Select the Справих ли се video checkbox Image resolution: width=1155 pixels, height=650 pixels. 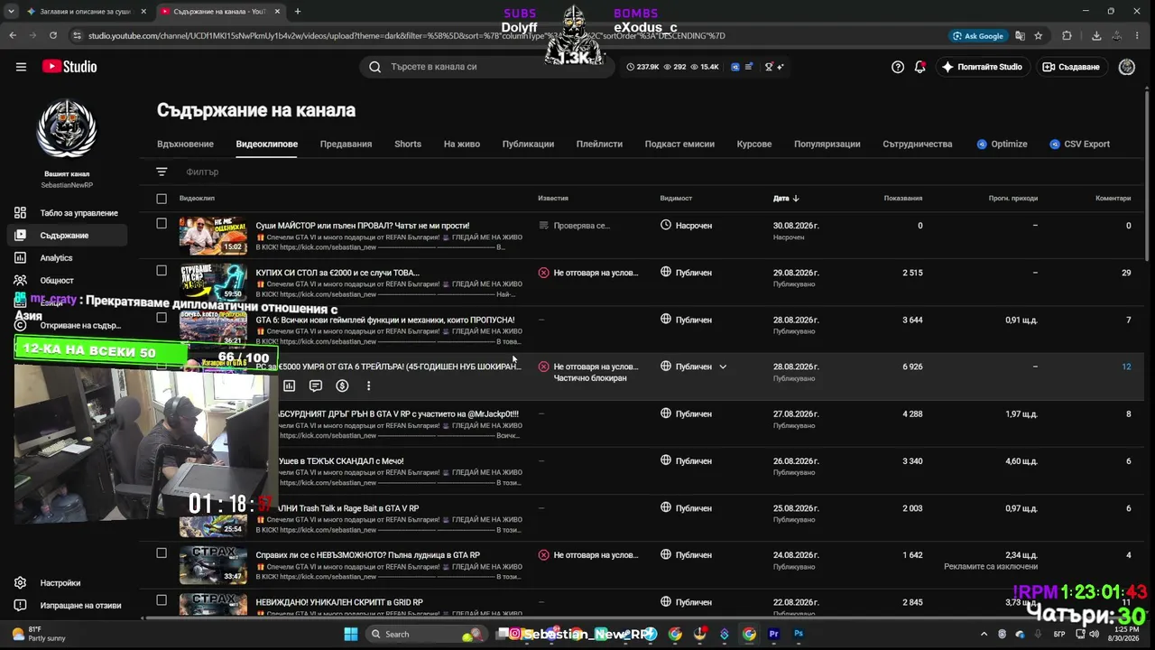click(162, 552)
